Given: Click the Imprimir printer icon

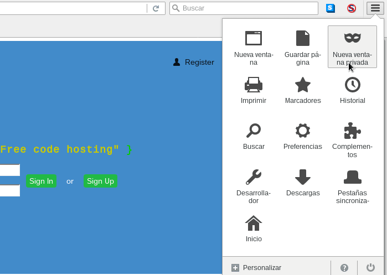Looking at the screenshot, I should click(254, 85).
